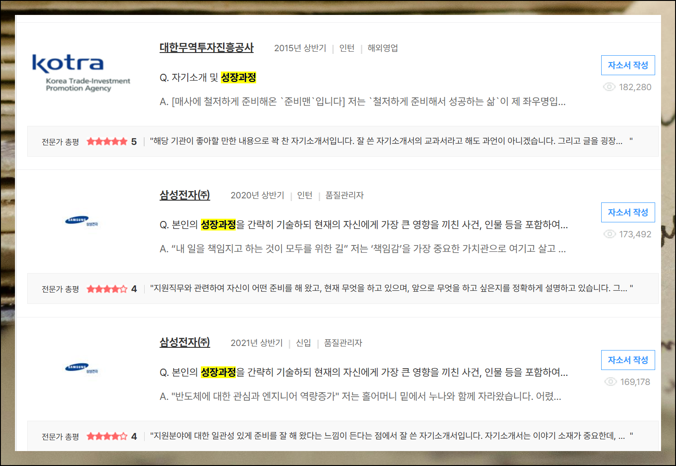Click the five-star expert rating for kotra

(x=107, y=141)
